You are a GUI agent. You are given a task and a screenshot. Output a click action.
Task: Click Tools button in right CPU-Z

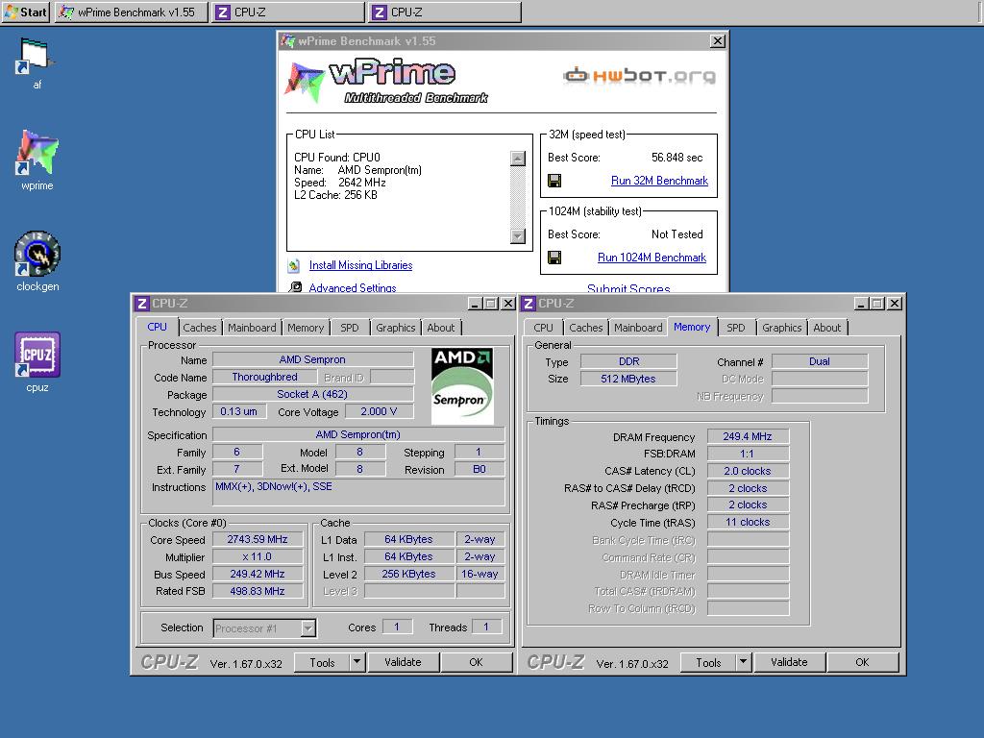708,663
